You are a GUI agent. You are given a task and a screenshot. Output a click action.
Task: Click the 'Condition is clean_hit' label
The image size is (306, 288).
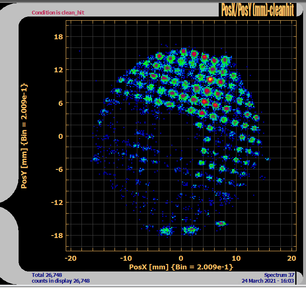tap(58, 13)
